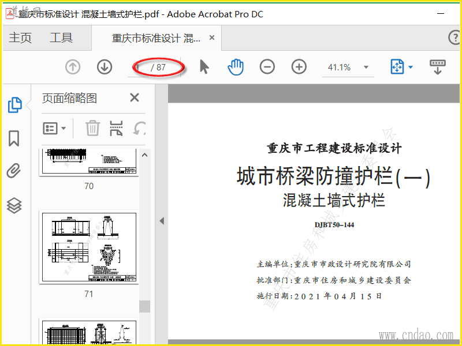Screen dimensions: 462x346
Task: Click the line 批准部门:重庆市住房和城乡建设委员会
Action: click(x=334, y=280)
